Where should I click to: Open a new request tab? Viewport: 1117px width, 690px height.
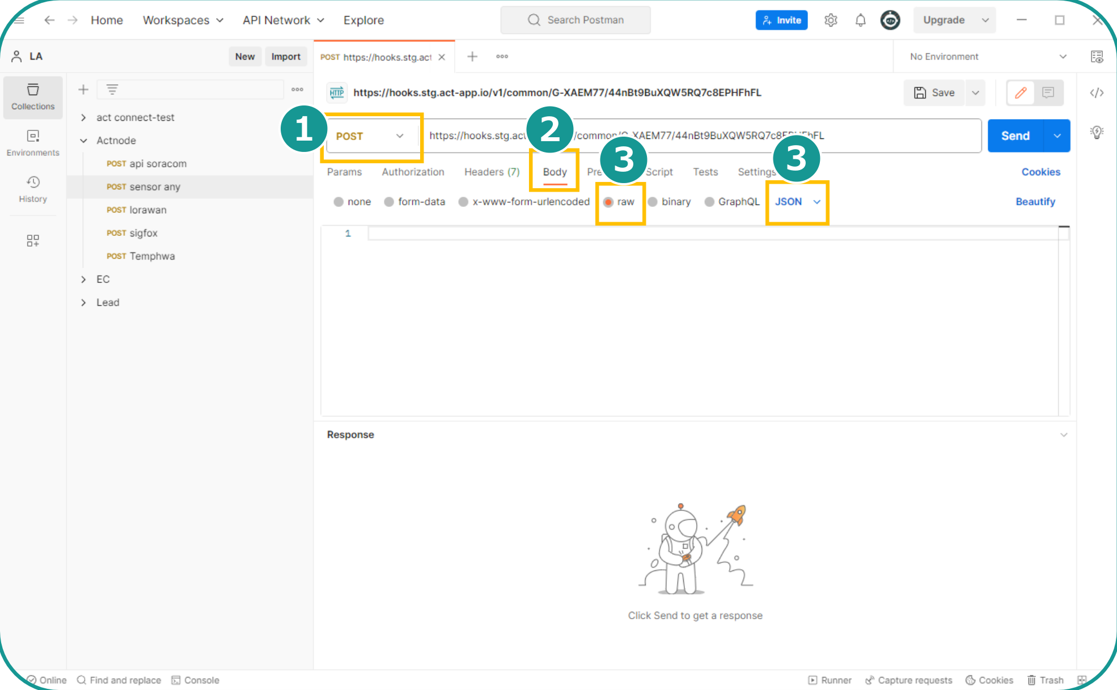[472, 56]
